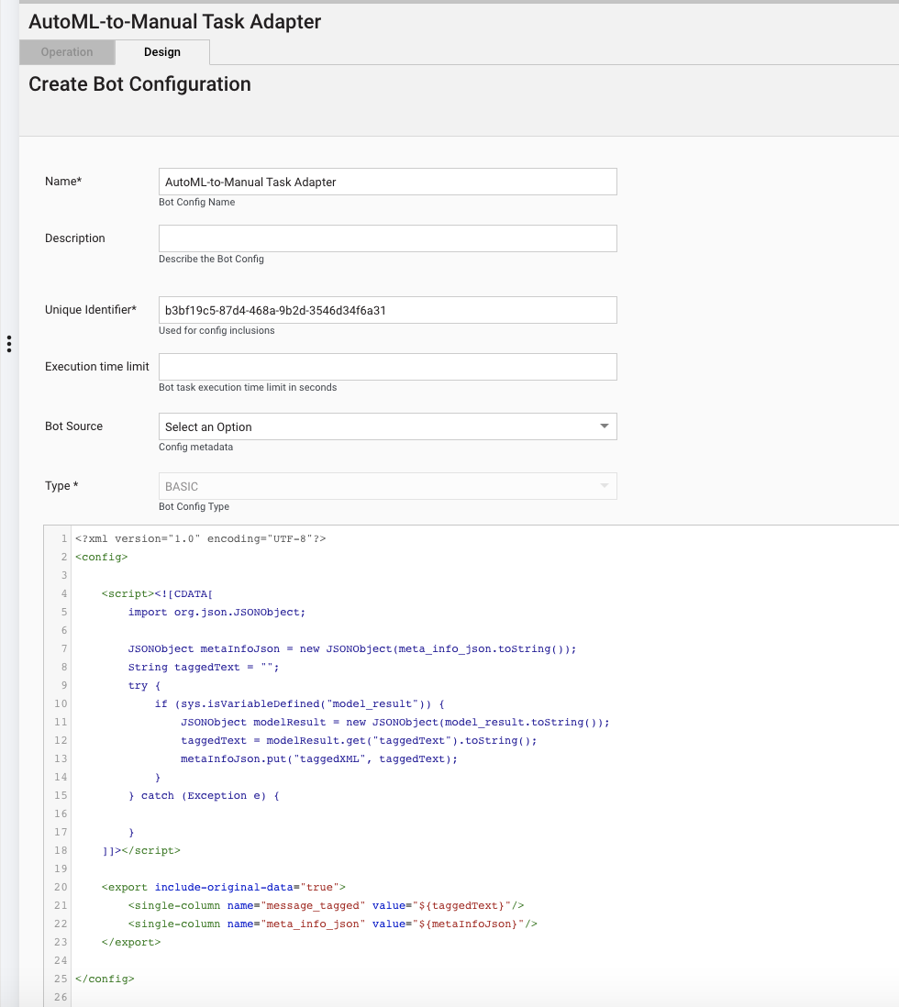This screenshot has height=1007, width=899.
Task: Click the 'sys.isVariableDefined' if line
Action: (x=299, y=703)
